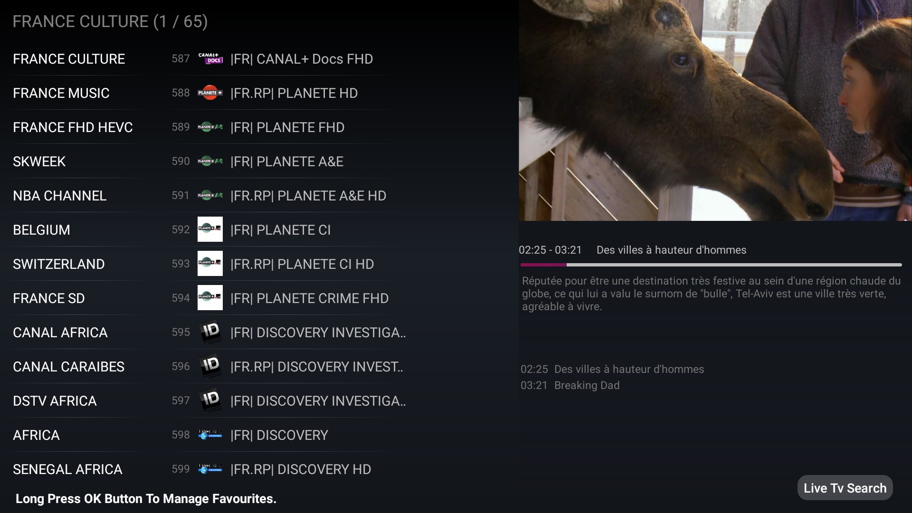This screenshot has width=912, height=513.
Task: Choose the SENEGAL AFRICA category
Action: click(x=67, y=469)
